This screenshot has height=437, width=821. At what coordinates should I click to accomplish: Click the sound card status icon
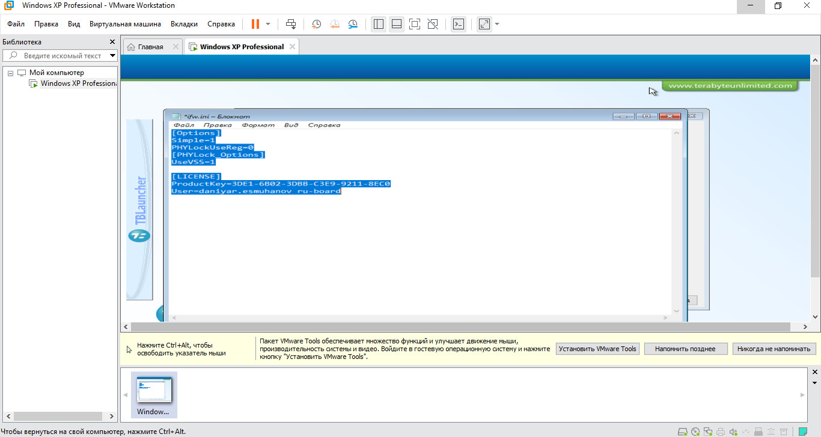[x=733, y=431]
